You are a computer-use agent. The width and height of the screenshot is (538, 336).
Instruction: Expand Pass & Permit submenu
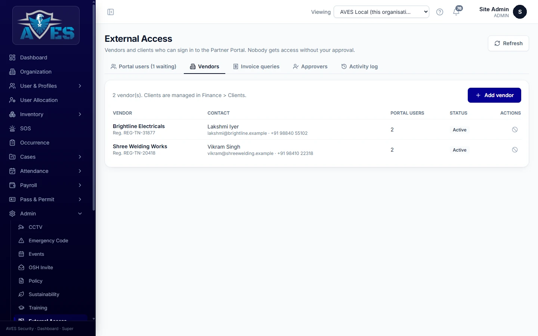pos(46,199)
